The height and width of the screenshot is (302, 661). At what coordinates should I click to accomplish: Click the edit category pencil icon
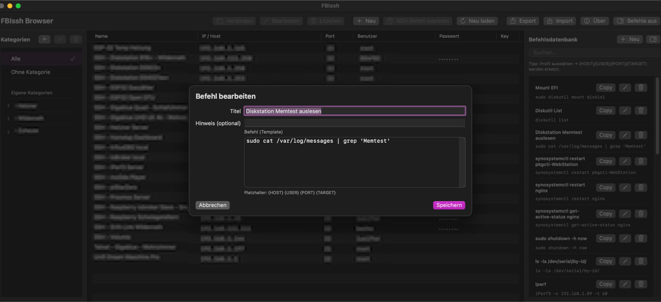60,39
